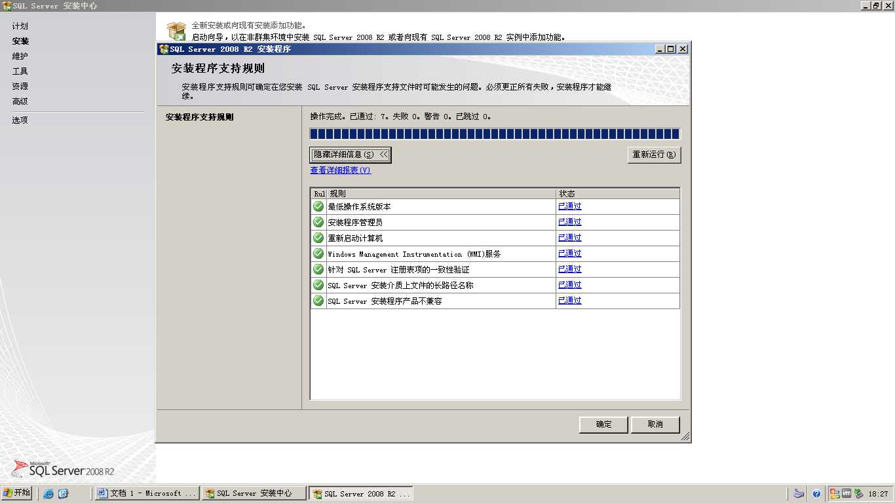Click SQL Server 安装程序产品不兼容 text

(385, 301)
